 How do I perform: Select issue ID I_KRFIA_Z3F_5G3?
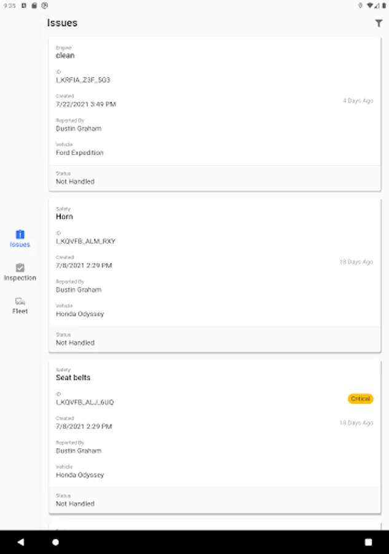(83, 80)
